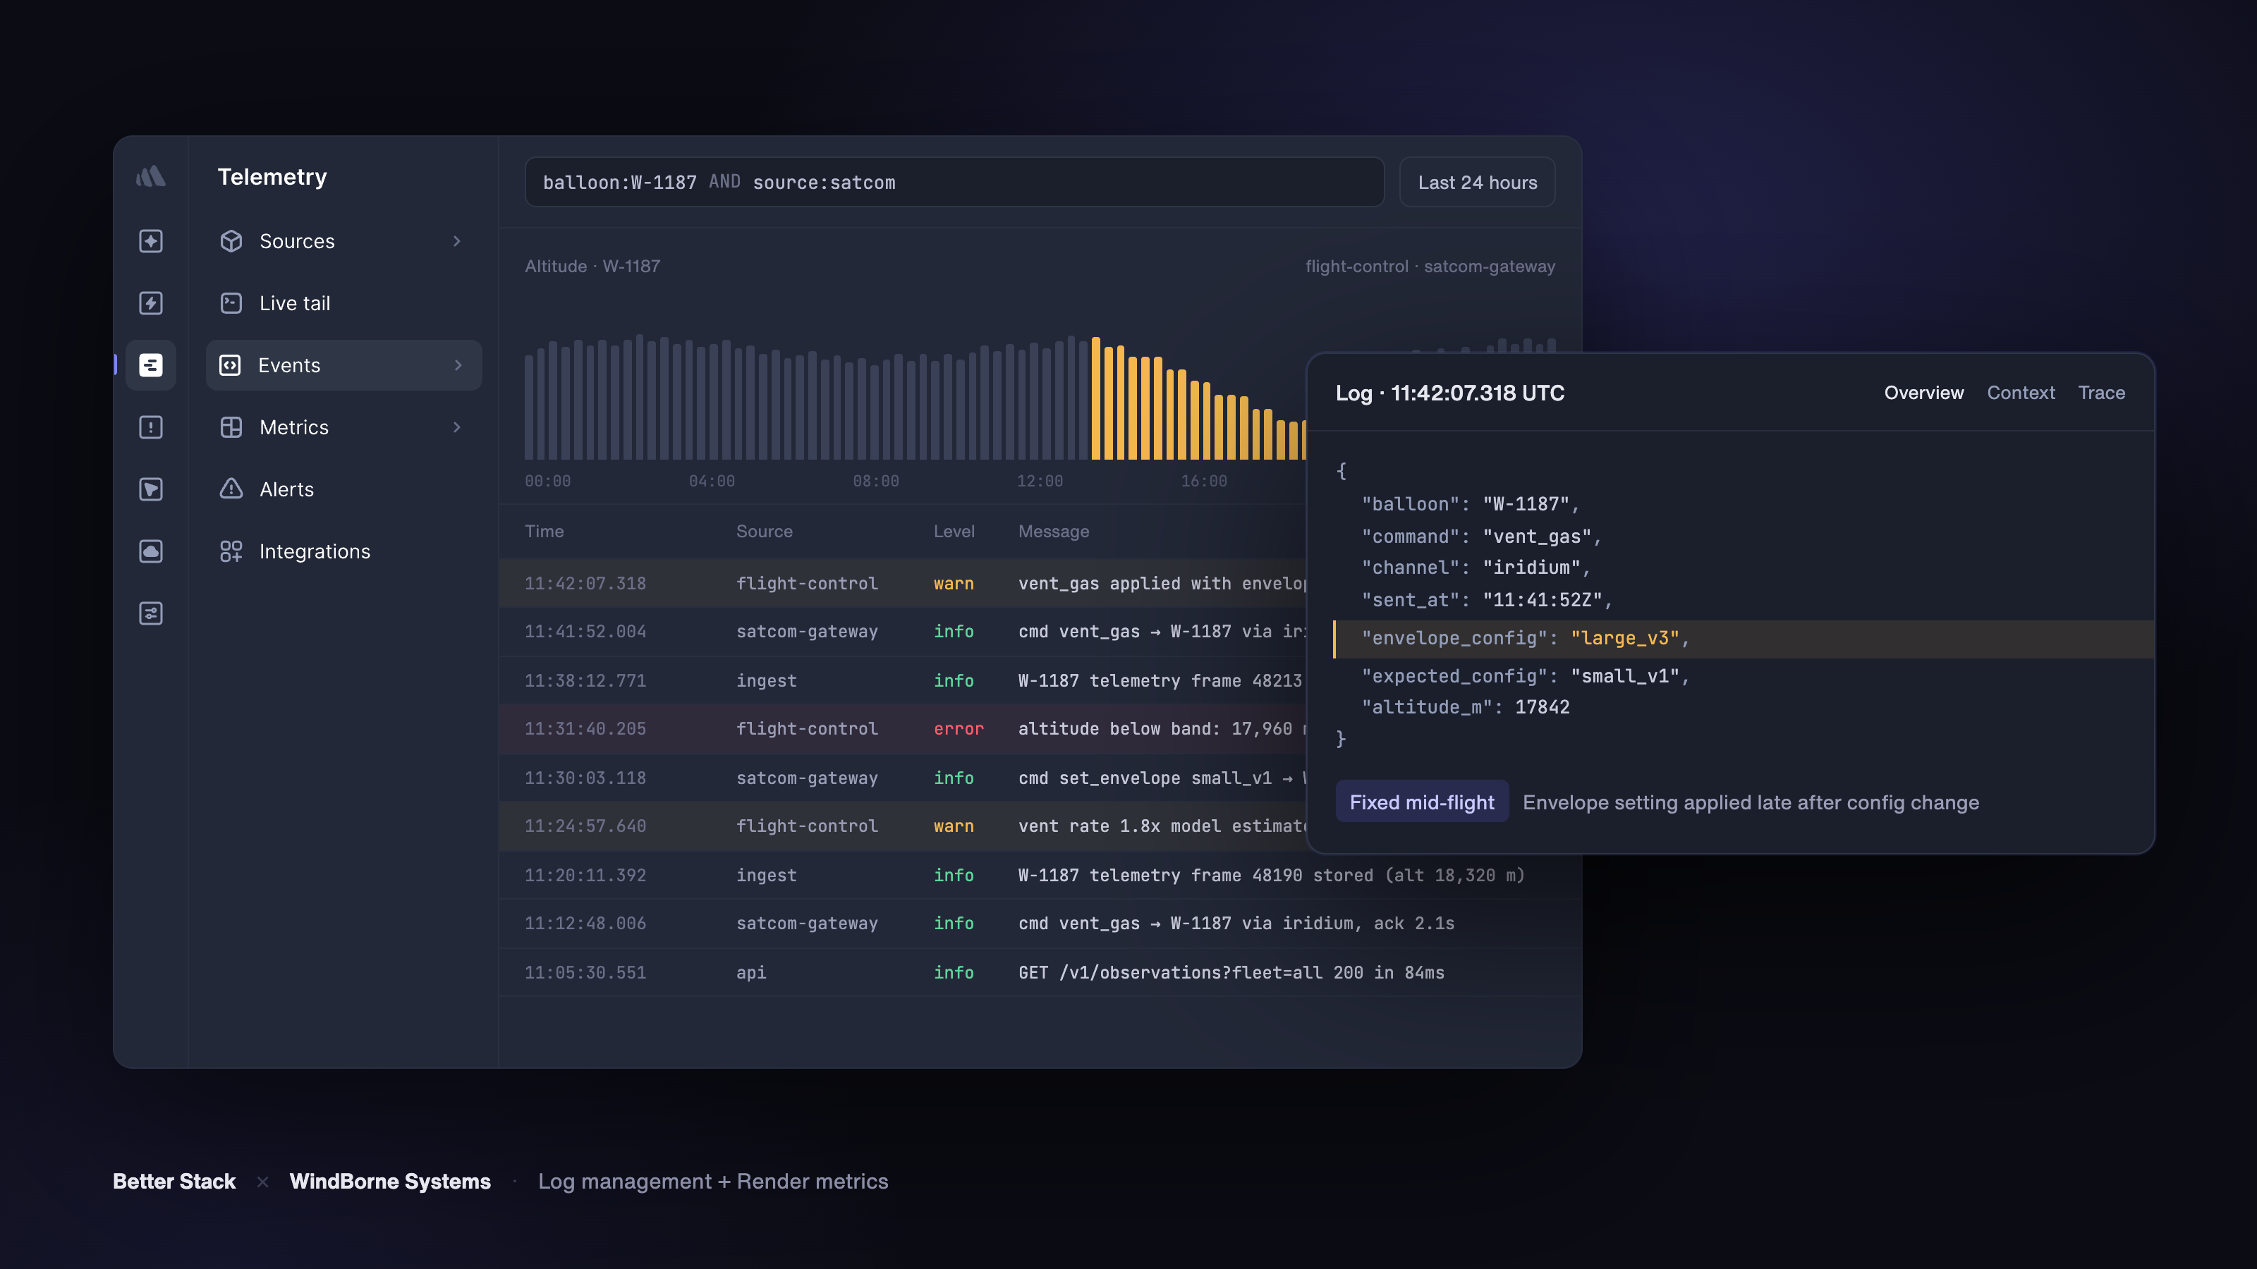Screen dimensions: 2257x1269
Task: Select the 11:42:07.318 warn log row
Action: (x=903, y=584)
